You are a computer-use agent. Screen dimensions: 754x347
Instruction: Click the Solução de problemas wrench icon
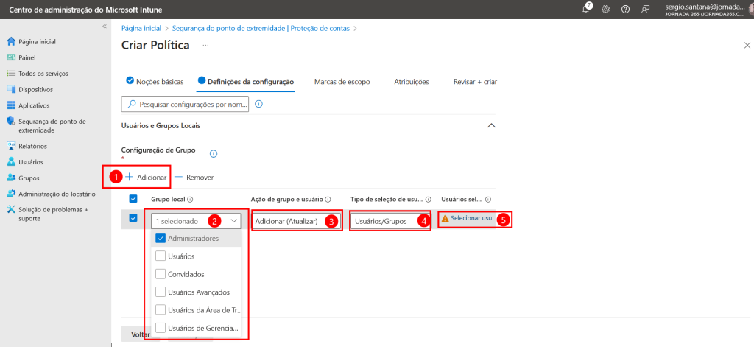12,210
